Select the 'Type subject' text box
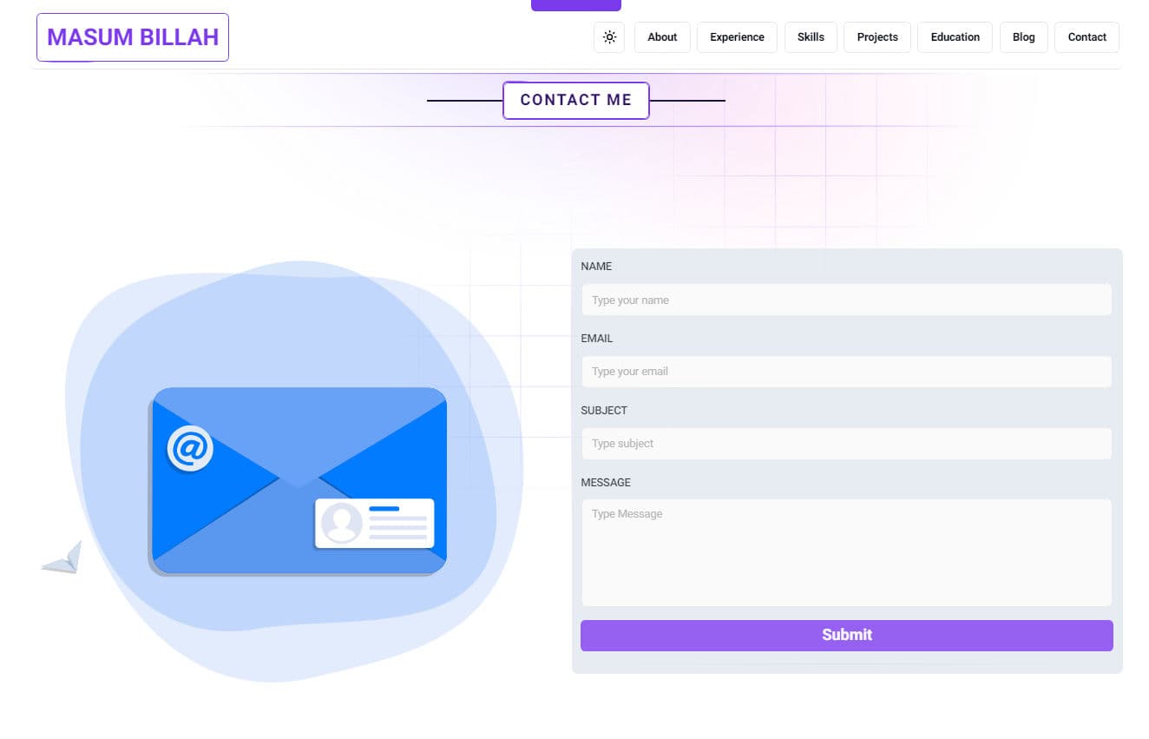The height and width of the screenshot is (739, 1149). pos(846,444)
